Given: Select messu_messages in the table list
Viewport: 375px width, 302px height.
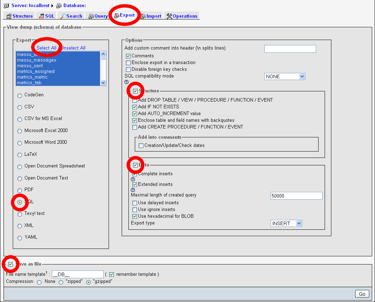Looking at the screenshot, I should pos(58,60).
